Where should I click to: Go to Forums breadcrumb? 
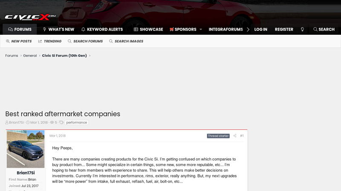[12, 56]
